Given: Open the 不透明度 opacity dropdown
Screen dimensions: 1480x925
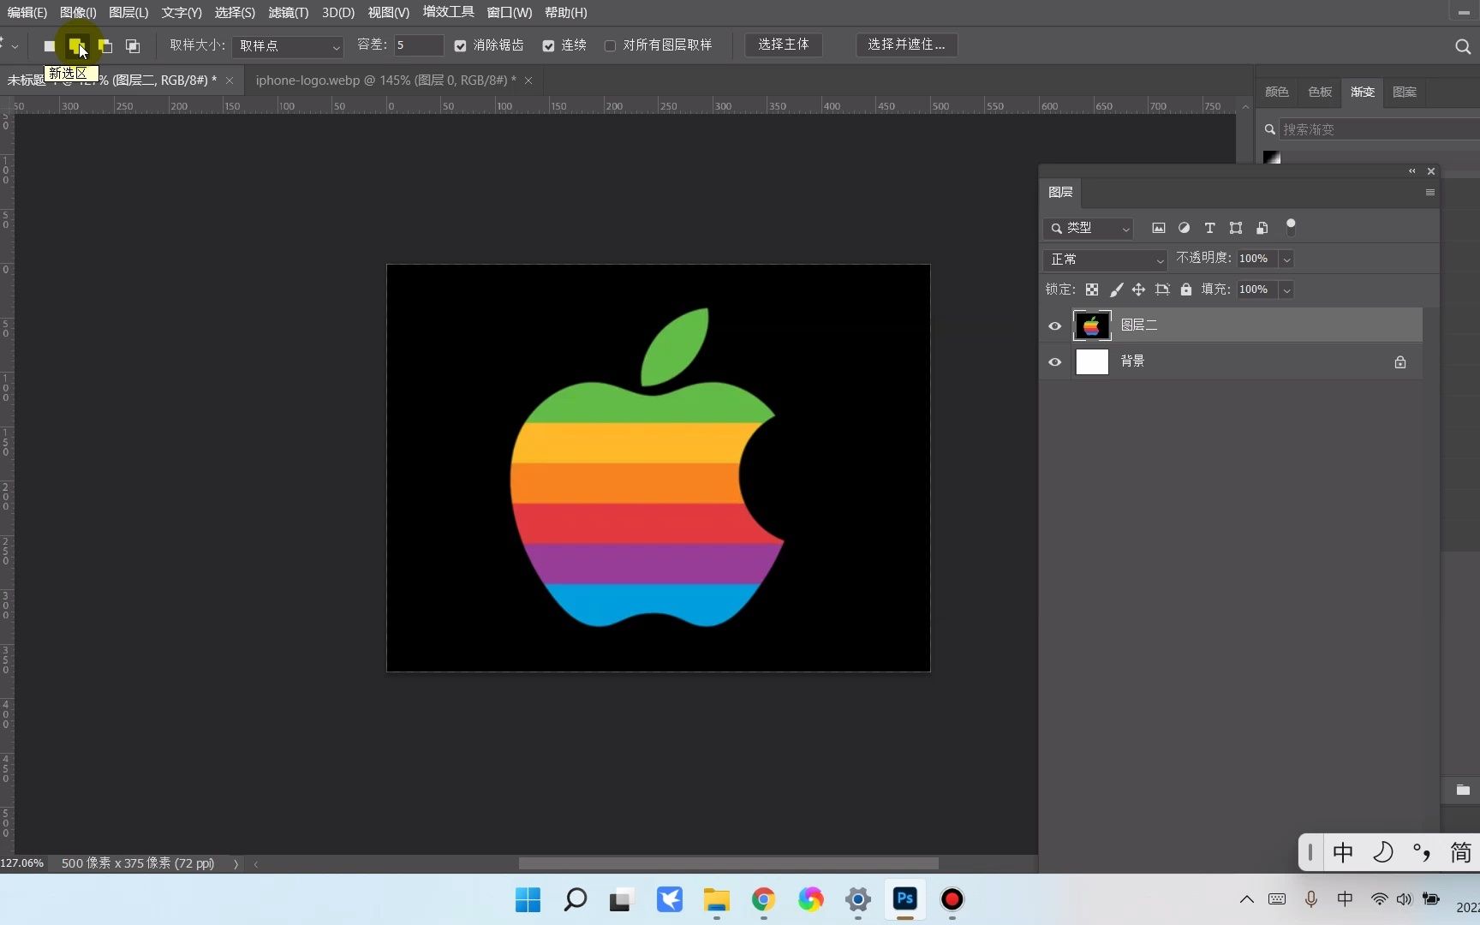Looking at the screenshot, I should click(1286, 259).
